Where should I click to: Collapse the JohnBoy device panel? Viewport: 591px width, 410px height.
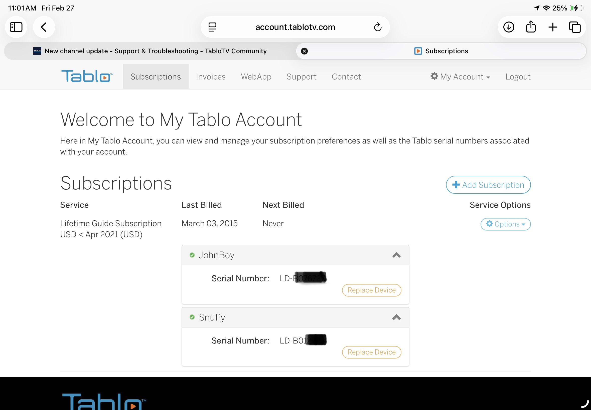(396, 255)
